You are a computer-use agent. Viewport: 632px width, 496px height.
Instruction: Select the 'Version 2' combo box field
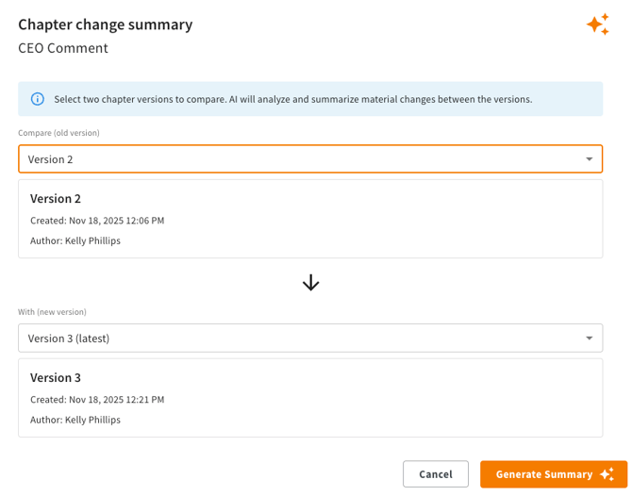pyautogui.click(x=283, y=159)
